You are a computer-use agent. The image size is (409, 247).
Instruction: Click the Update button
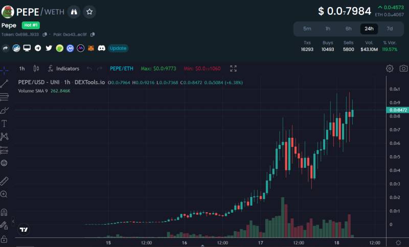(x=118, y=48)
